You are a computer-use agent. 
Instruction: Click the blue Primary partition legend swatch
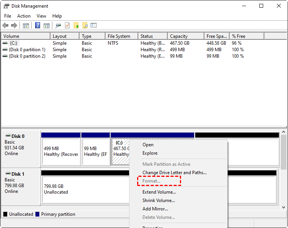[37, 214]
